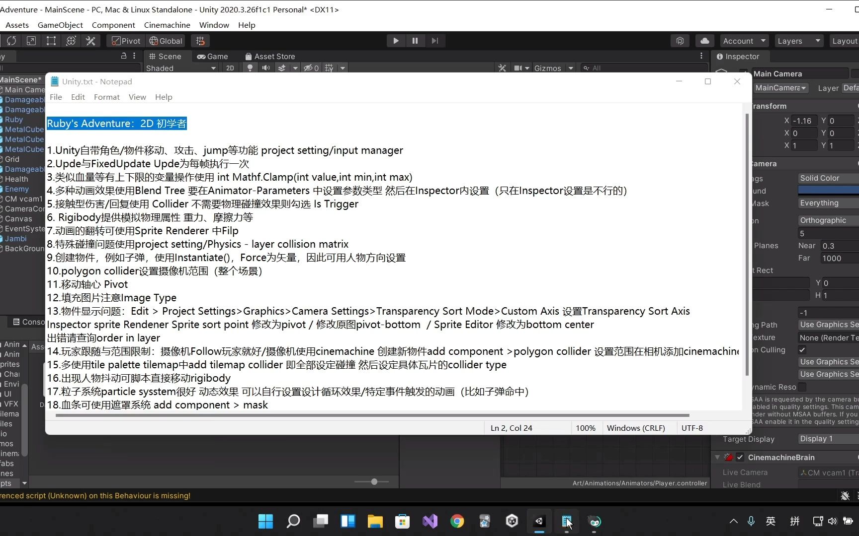Open the Account dropdown
Screen dimensions: 859x536
(745, 41)
